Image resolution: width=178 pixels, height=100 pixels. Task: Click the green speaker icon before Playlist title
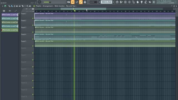[34, 6]
